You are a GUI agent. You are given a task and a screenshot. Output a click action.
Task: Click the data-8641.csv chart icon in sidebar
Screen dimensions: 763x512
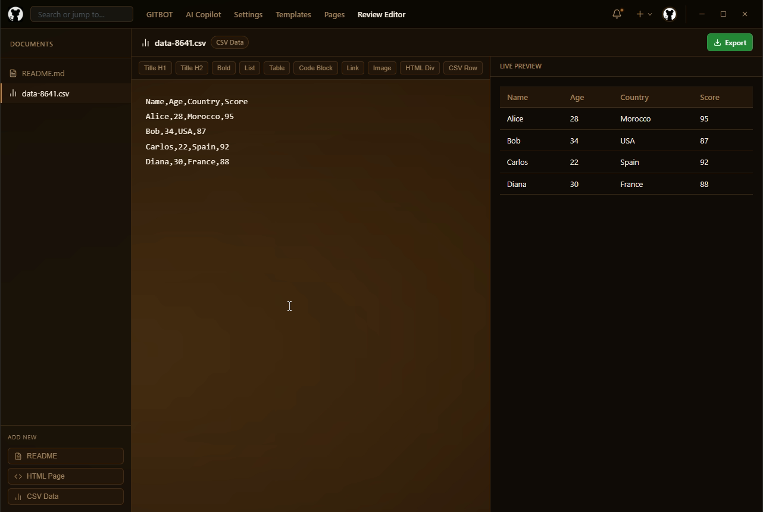(13, 93)
